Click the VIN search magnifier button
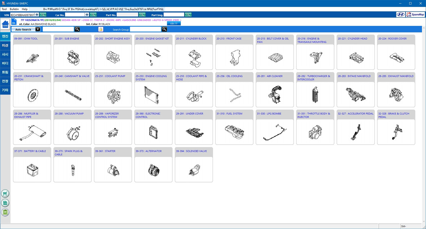Viewport: 426px width, 229px height. coord(43,15)
